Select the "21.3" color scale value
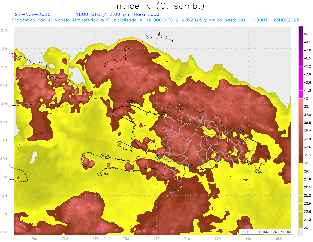Viewport: 313px width, 242px height. point(308,220)
